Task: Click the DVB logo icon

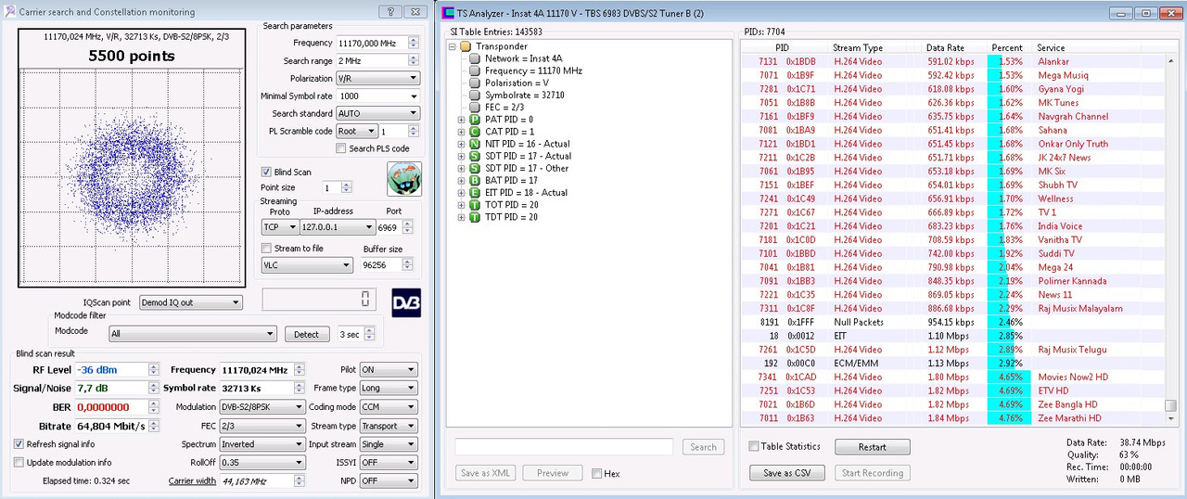Action: pos(406,302)
